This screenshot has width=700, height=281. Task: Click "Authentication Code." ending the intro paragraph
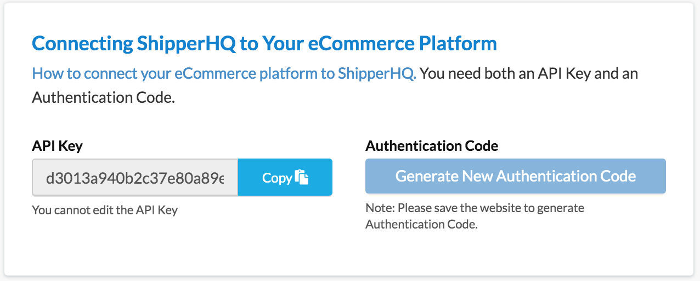103,98
